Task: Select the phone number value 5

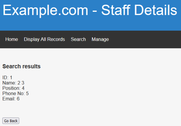Action: [x=27, y=94]
